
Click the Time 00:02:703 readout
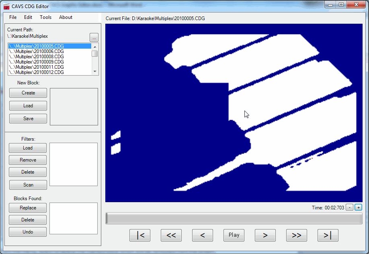pyautogui.click(x=328, y=208)
